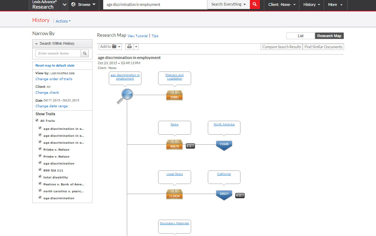The image size is (376, 236).
Task: Open the More menu in top bar
Action: [x=335, y=5]
